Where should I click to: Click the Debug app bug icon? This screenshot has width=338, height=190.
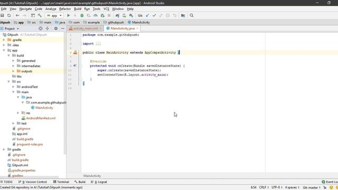tap(82, 15)
